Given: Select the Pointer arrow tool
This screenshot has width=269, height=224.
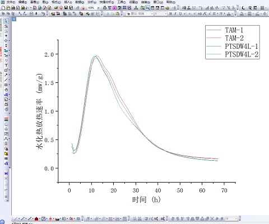Looking at the screenshot, I should (x=6, y=21).
